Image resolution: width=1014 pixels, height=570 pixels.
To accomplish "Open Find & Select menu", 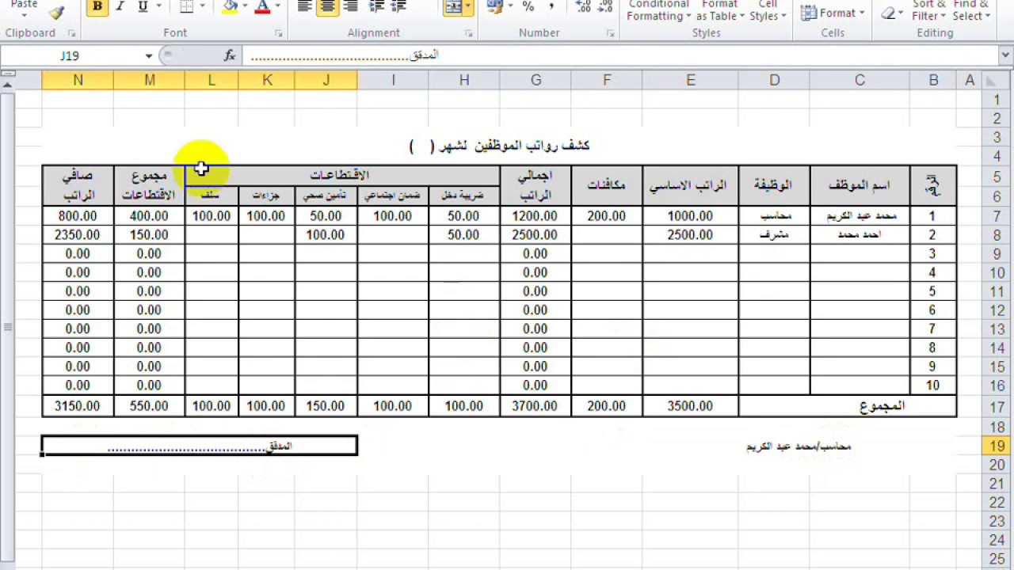I will tap(970, 10).
